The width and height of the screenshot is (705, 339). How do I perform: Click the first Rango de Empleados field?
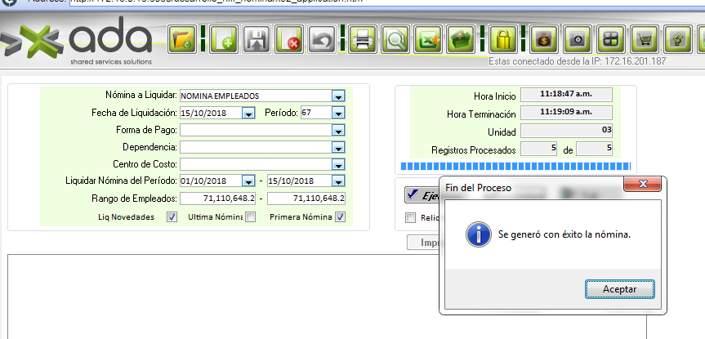(x=217, y=198)
